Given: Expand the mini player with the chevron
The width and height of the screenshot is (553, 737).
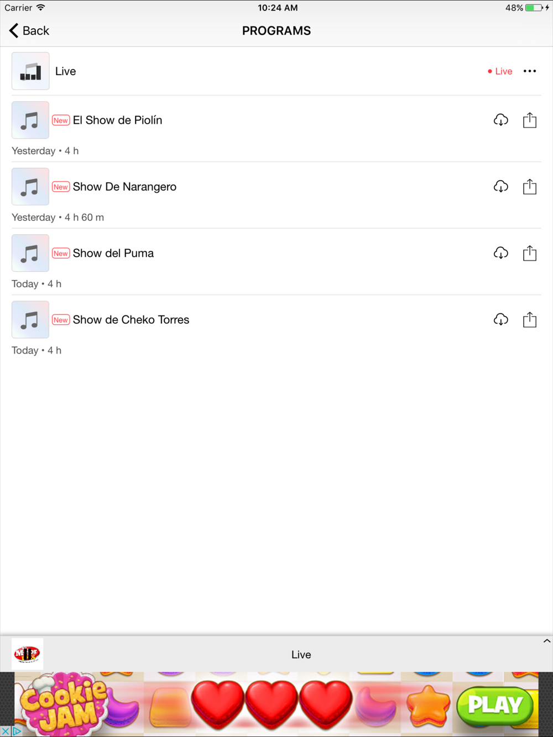Looking at the screenshot, I should tap(546, 641).
